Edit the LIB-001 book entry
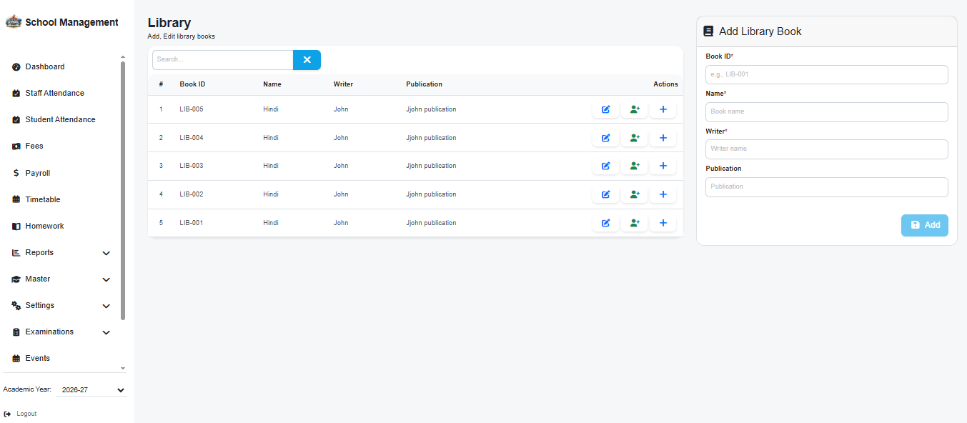The height and width of the screenshot is (423, 967). click(605, 223)
